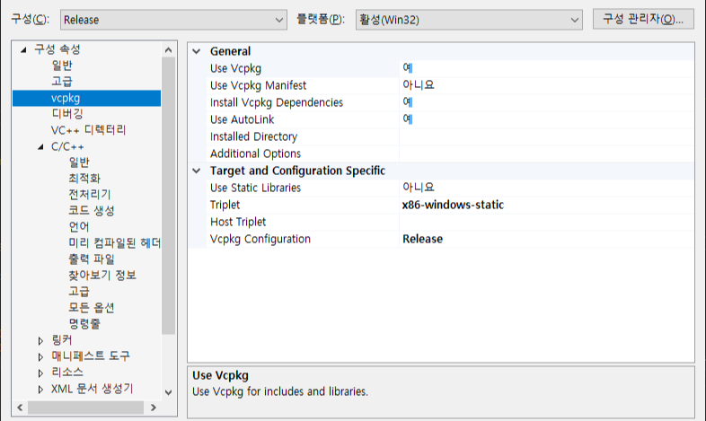Click Use Static Libraries value 아니요
This screenshot has height=421, width=706.
[419, 188]
